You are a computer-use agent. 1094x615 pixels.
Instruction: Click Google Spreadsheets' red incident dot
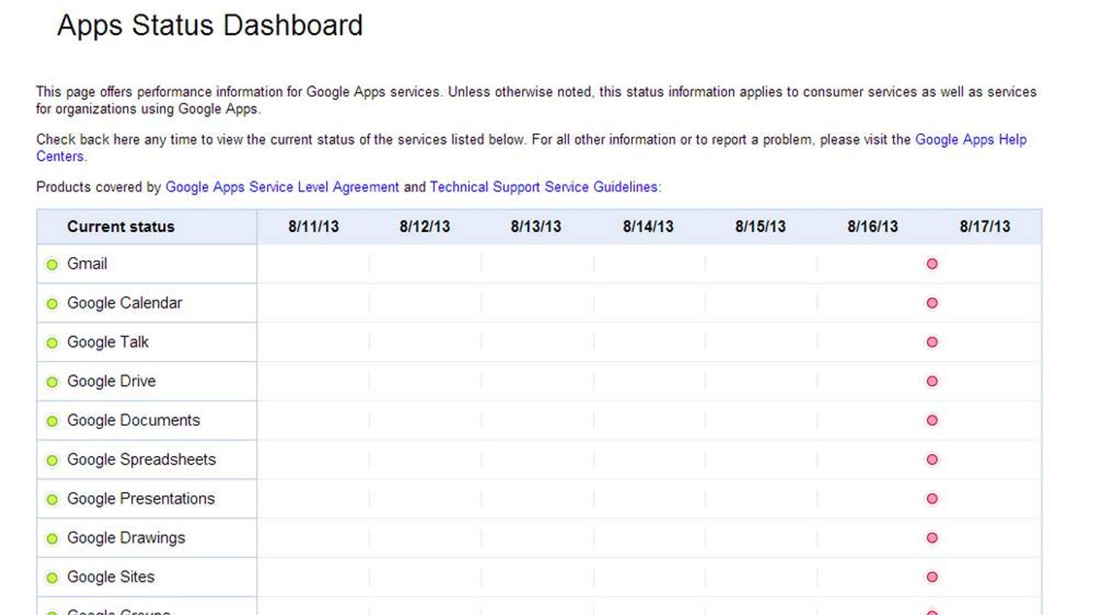click(932, 460)
